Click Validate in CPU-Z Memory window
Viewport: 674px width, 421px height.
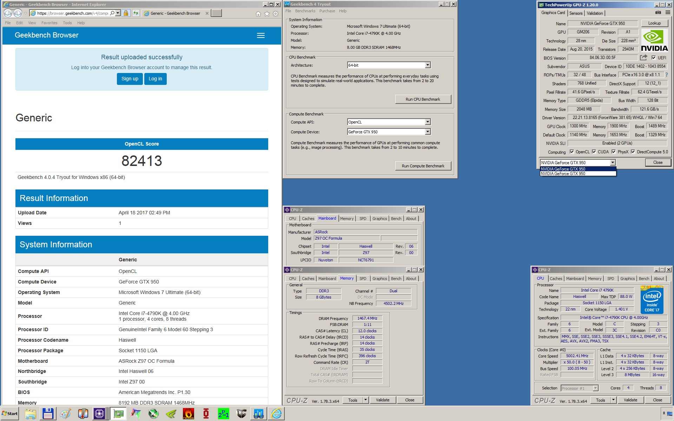(x=383, y=400)
